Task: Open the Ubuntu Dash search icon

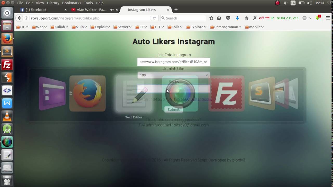Action: point(7,13)
